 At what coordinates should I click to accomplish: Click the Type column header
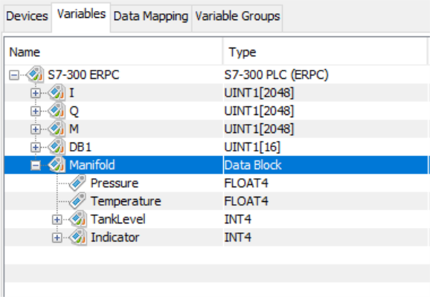(x=325, y=52)
